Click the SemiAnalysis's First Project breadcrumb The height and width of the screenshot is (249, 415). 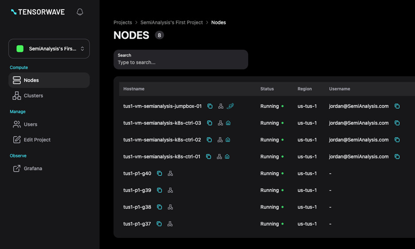172,23
